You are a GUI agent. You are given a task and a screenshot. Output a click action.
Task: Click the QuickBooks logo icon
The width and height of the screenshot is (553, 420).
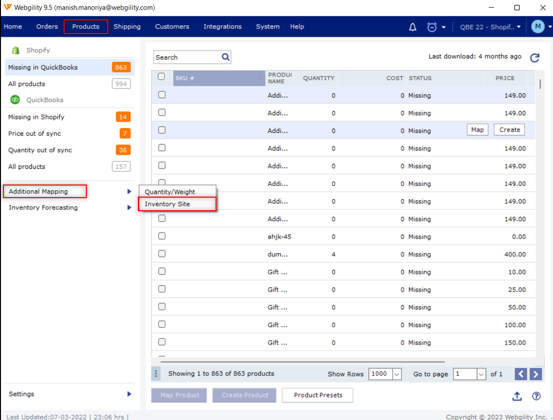tap(15, 100)
